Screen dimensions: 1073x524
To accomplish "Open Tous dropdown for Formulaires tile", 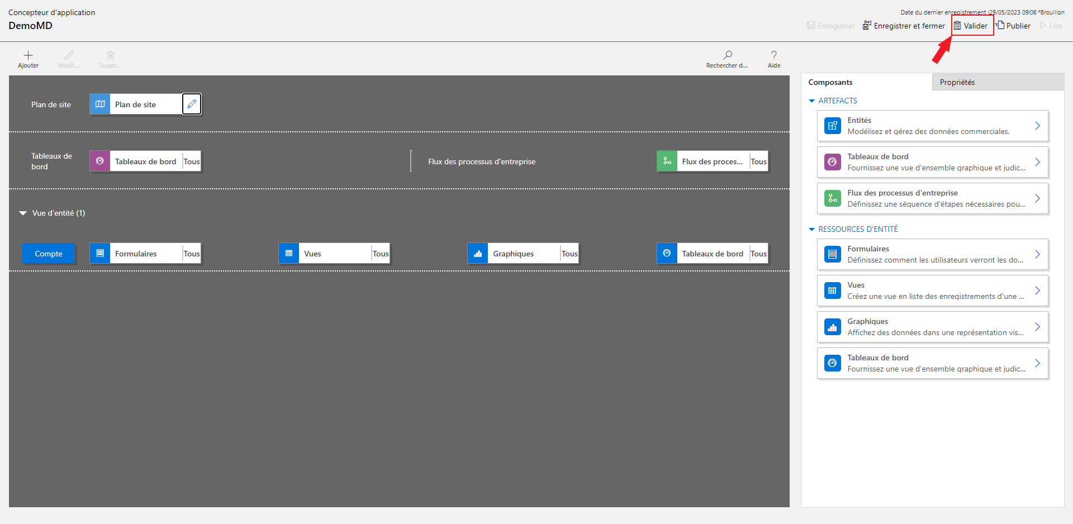I will (192, 254).
